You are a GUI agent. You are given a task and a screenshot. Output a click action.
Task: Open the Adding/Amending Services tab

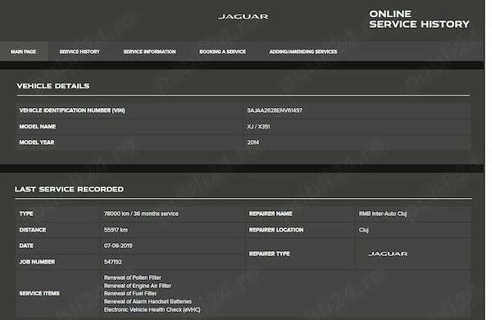point(303,52)
